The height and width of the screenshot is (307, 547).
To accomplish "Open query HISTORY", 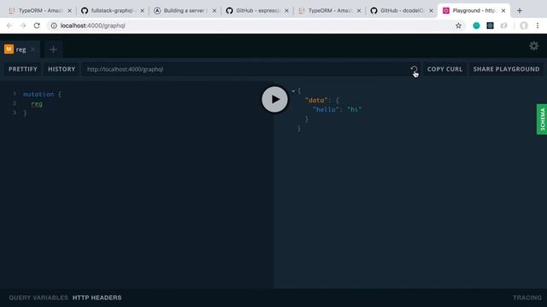I will [62, 69].
